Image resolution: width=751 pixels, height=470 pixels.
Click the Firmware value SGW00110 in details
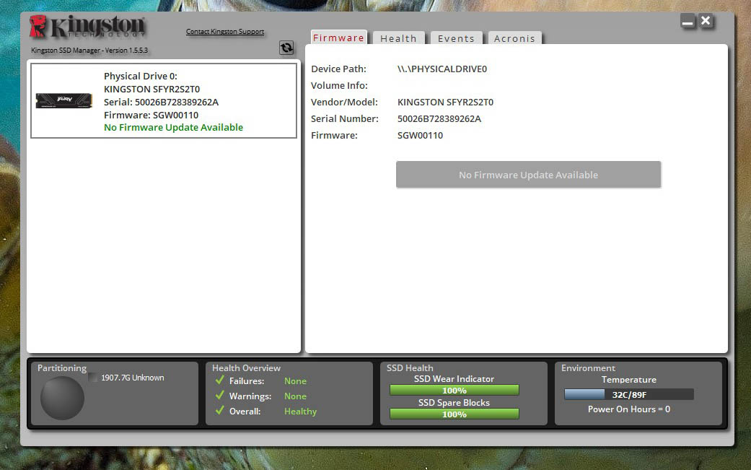[x=420, y=136]
